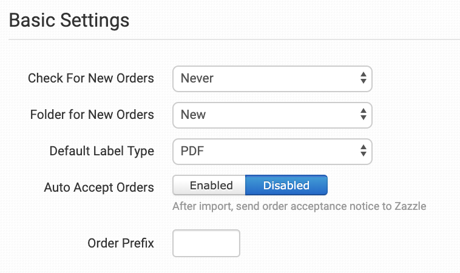Click the "Auto Accept Orders" label
The height and width of the screenshot is (273, 460).
tap(99, 187)
